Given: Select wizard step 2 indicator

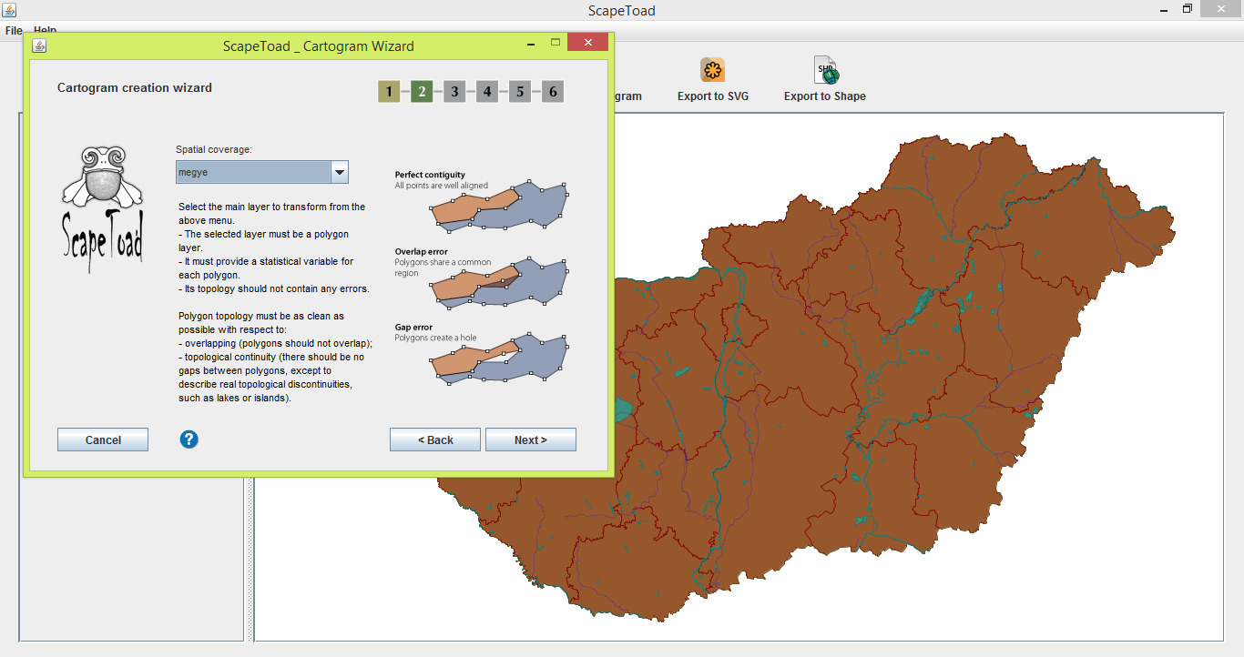Looking at the screenshot, I should (x=422, y=91).
